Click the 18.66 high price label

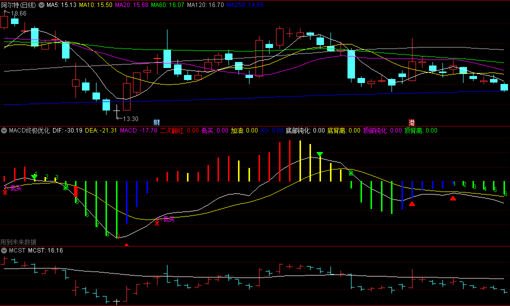tap(18, 13)
